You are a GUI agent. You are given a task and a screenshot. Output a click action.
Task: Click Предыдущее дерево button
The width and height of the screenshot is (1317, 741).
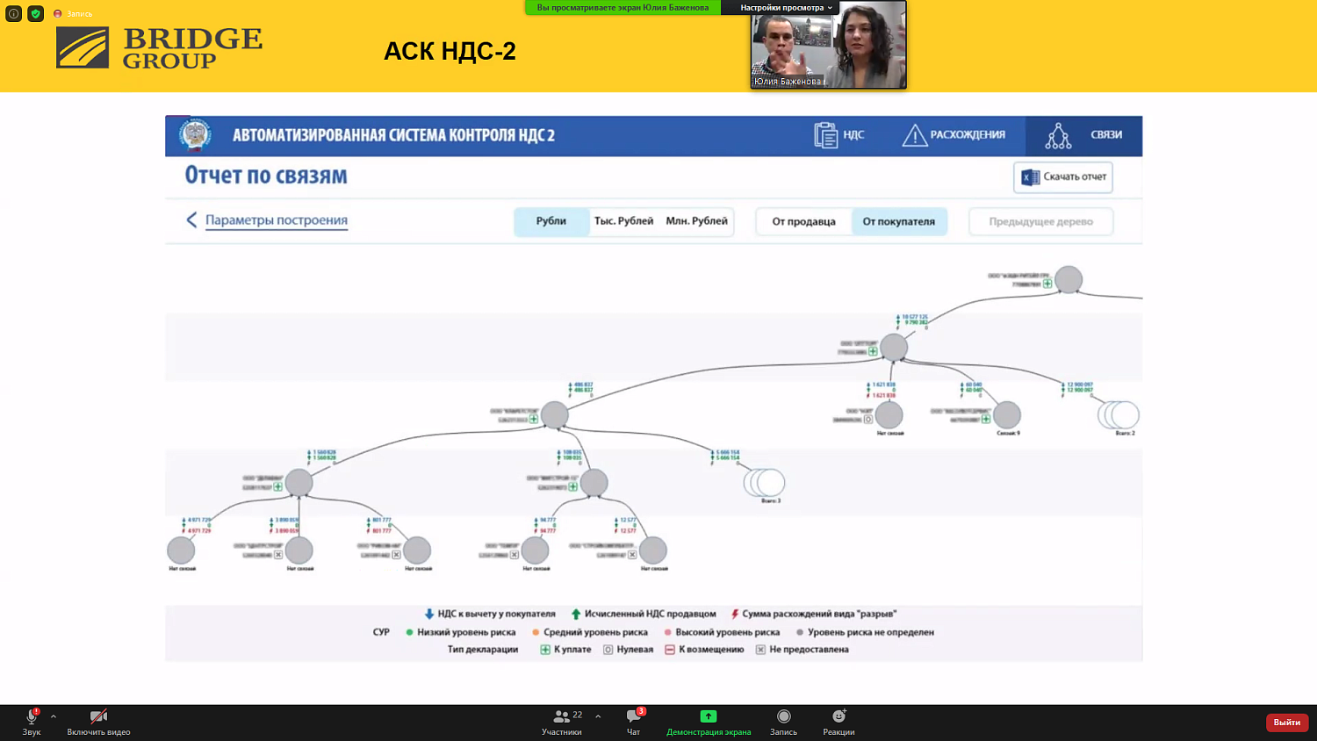(1041, 221)
